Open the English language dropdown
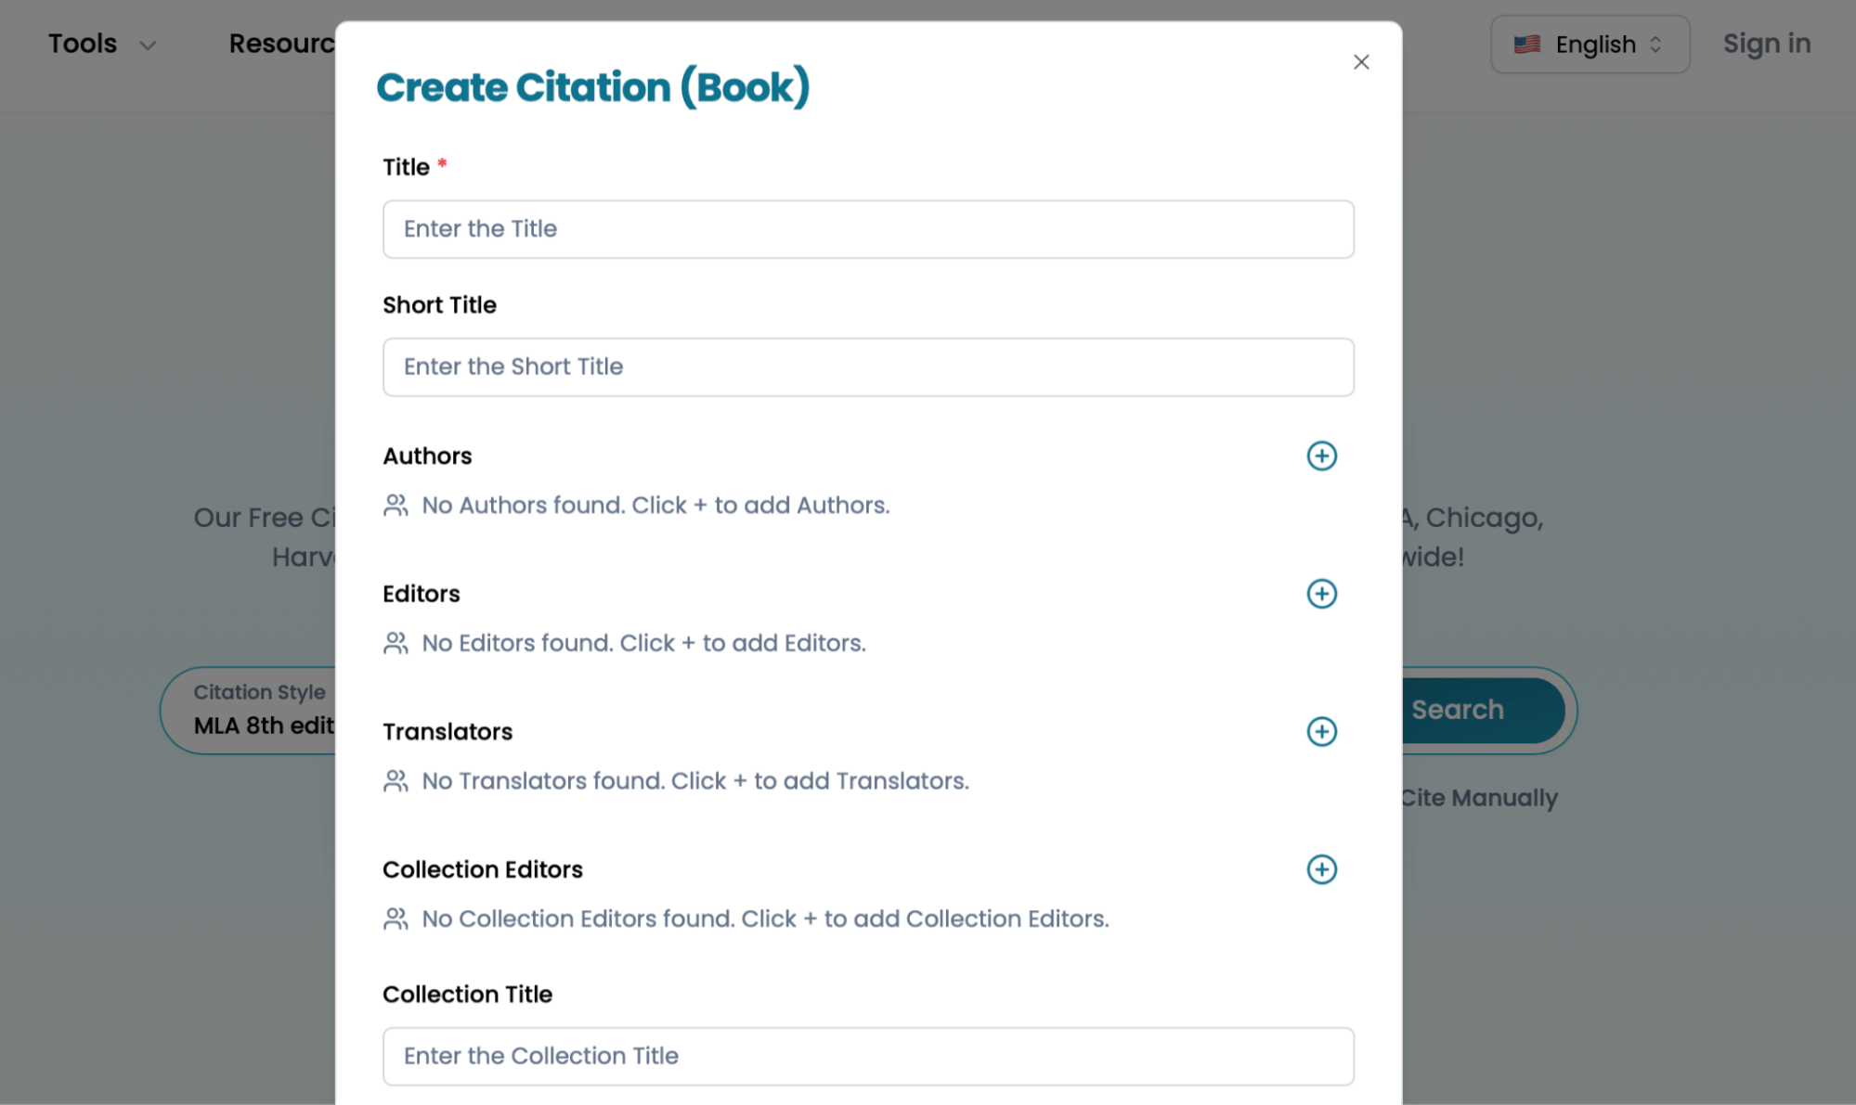Screen dimensions: 1856x1105 click(1590, 43)
